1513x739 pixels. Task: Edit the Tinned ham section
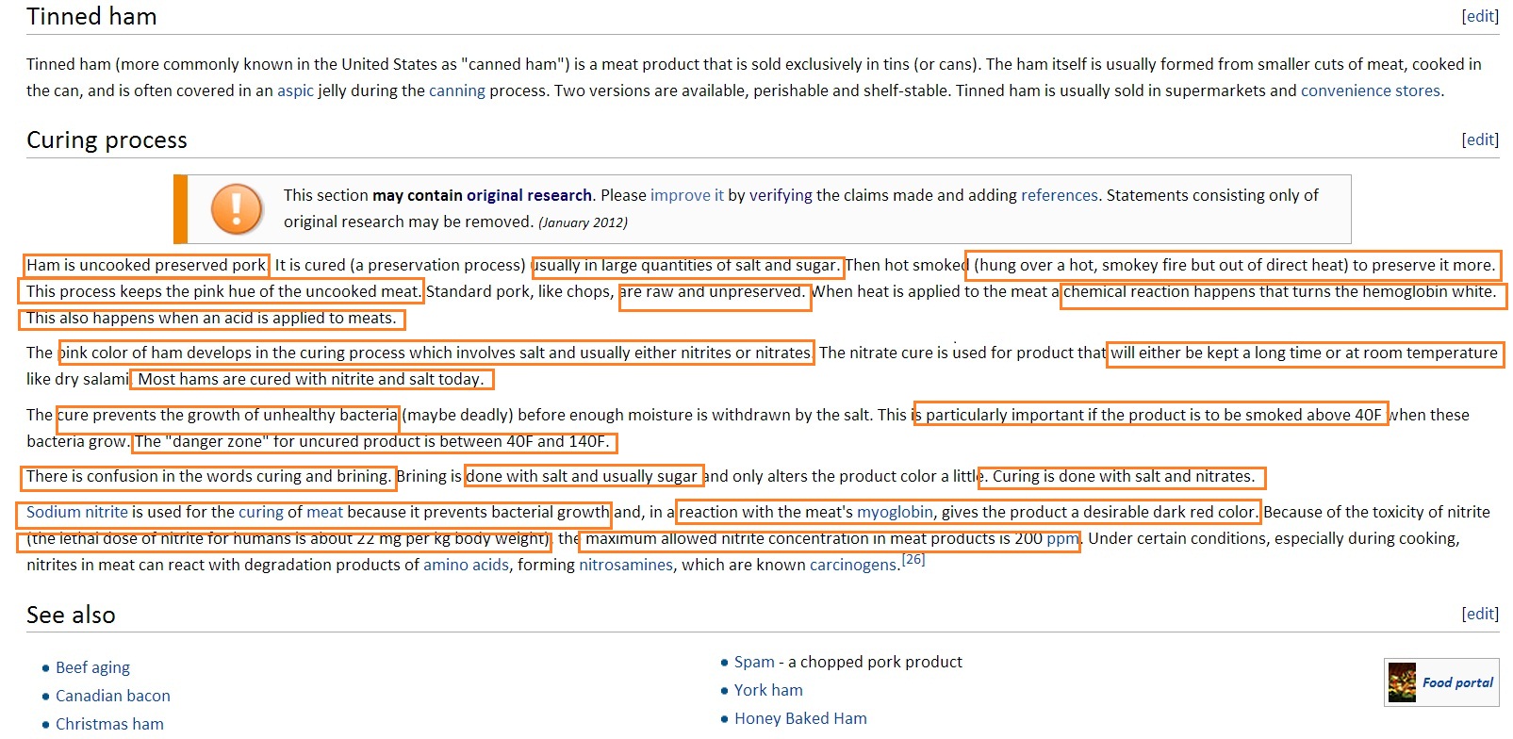pos(1479,16)
